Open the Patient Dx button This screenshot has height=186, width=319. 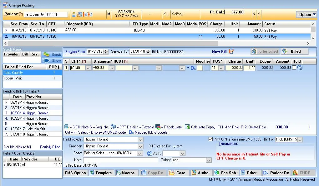[276, 173]
